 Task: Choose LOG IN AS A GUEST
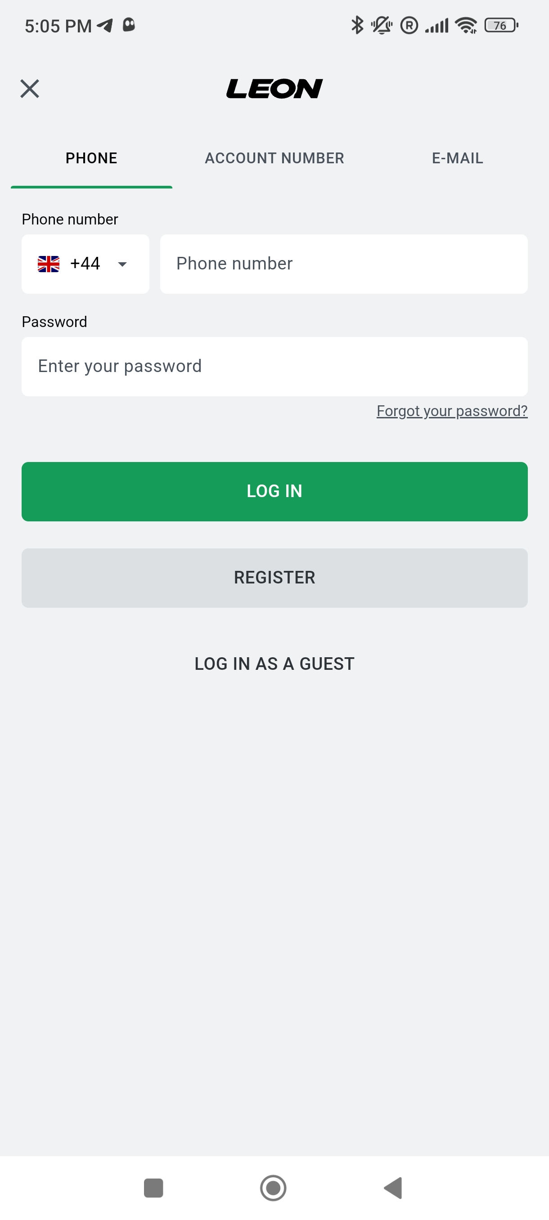click(274, 664)
